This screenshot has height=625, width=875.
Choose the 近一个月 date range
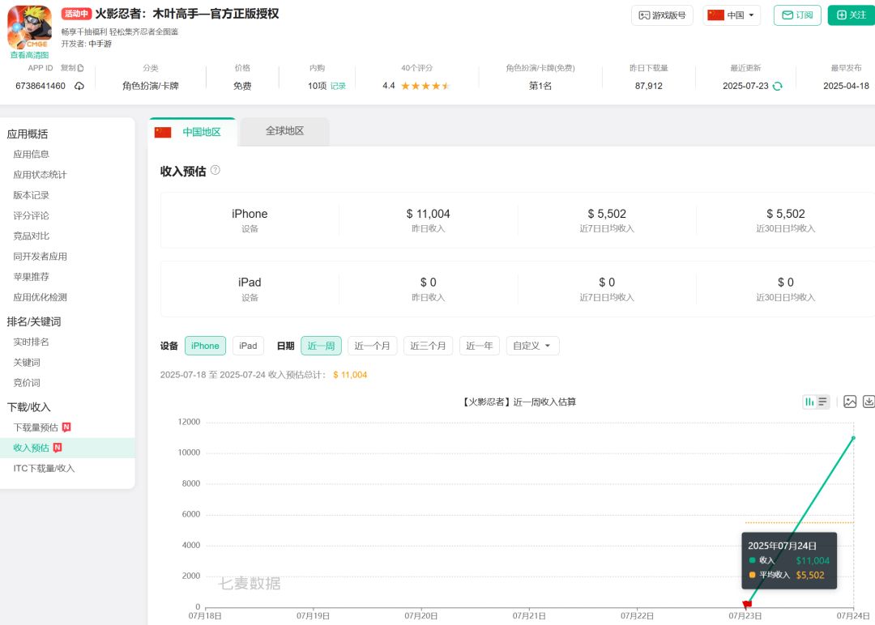372,346
